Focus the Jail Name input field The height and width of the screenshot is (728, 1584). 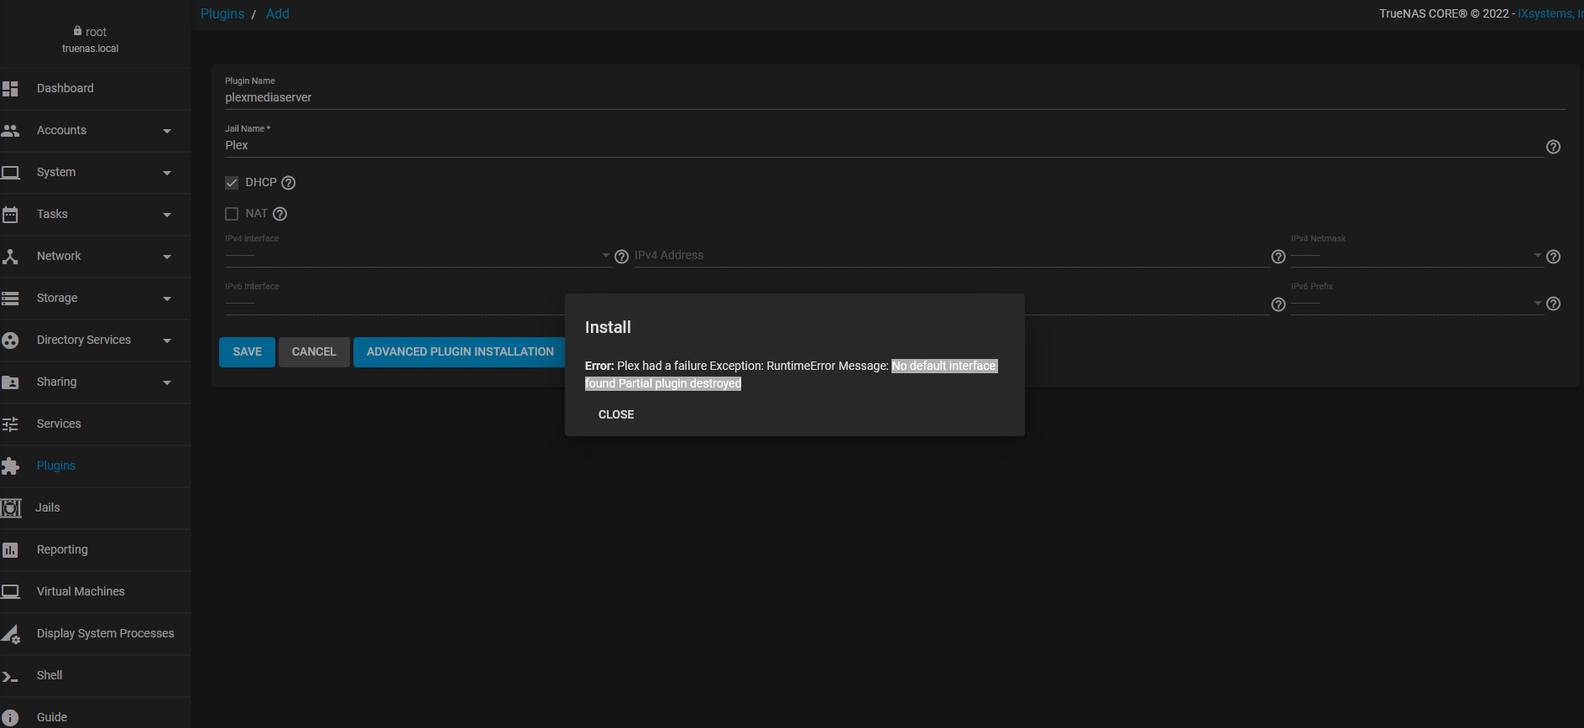pos(884,145)
